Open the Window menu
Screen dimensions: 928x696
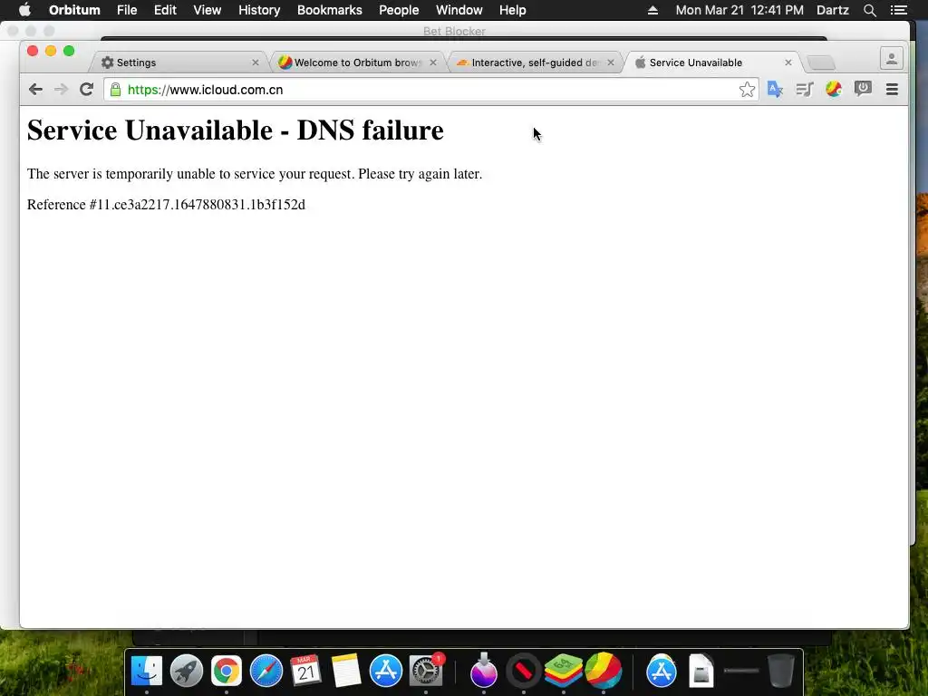pos(459,10)
